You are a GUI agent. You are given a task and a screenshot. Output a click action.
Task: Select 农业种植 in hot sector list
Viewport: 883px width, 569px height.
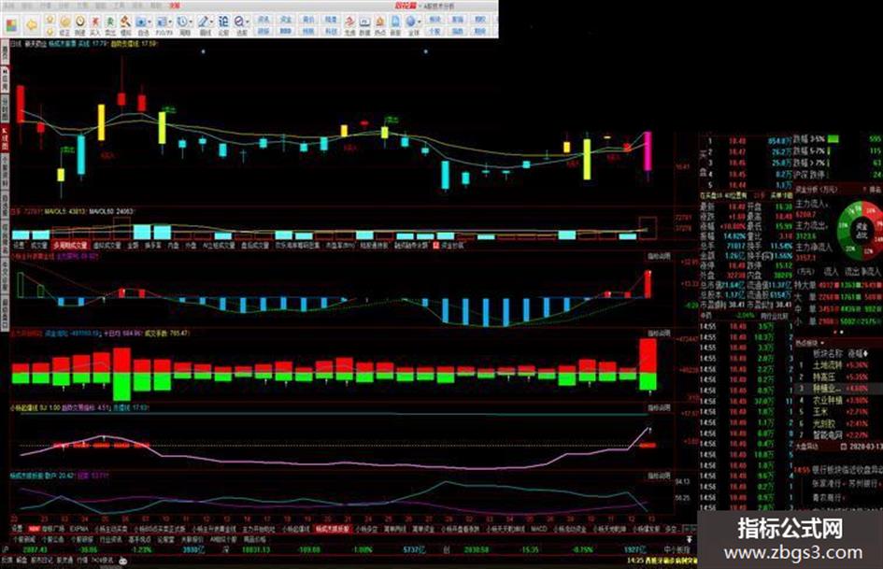[827, 400]
